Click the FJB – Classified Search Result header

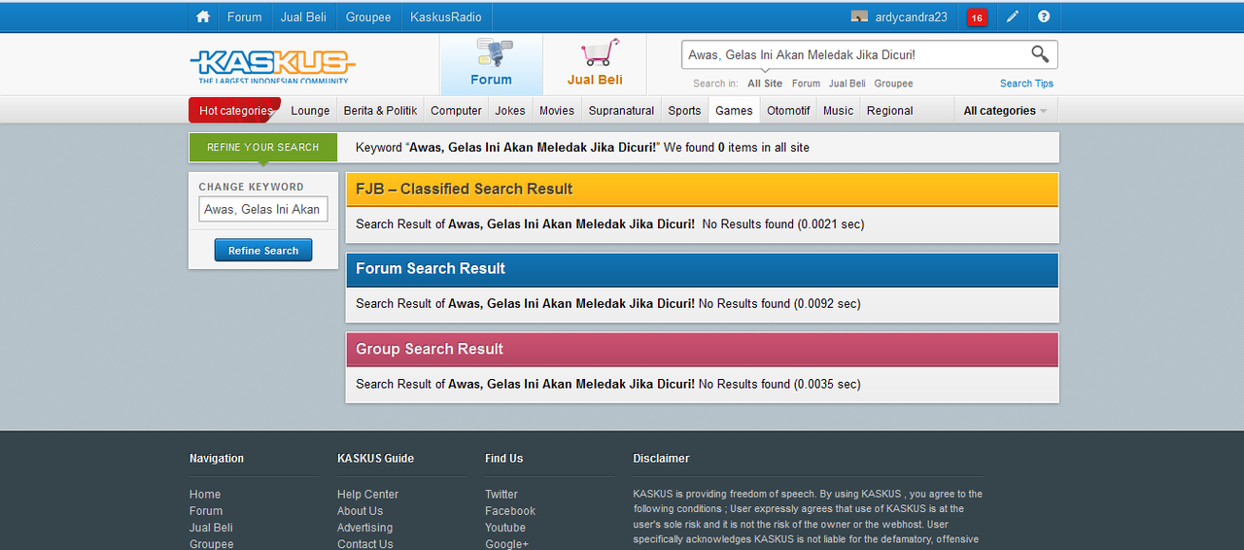[702, 189]
